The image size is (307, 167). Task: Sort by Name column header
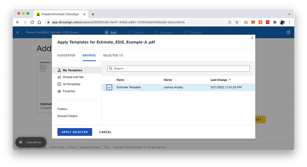(x=120, y=80)
